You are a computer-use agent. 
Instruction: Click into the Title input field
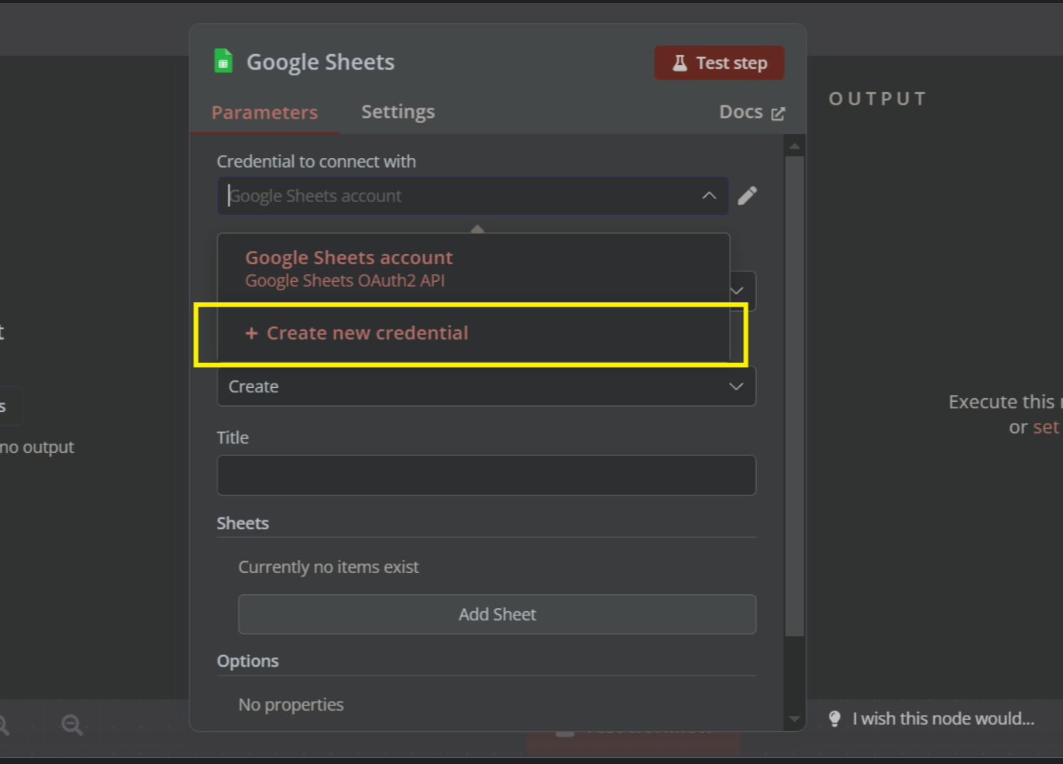(x=486, y=475)
